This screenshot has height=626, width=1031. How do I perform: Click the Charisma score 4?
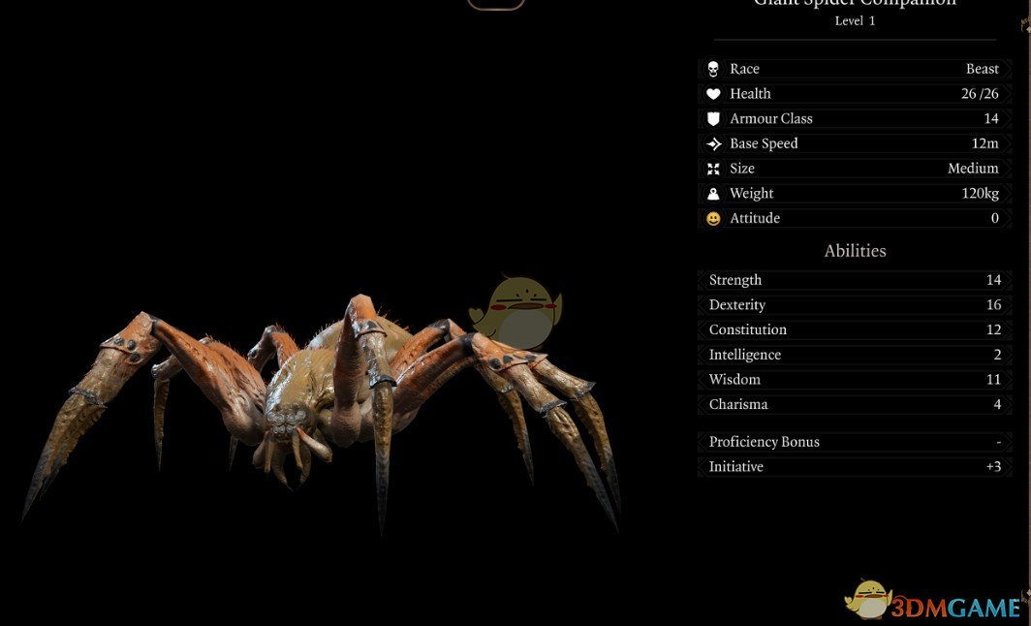tap(997, 405)
